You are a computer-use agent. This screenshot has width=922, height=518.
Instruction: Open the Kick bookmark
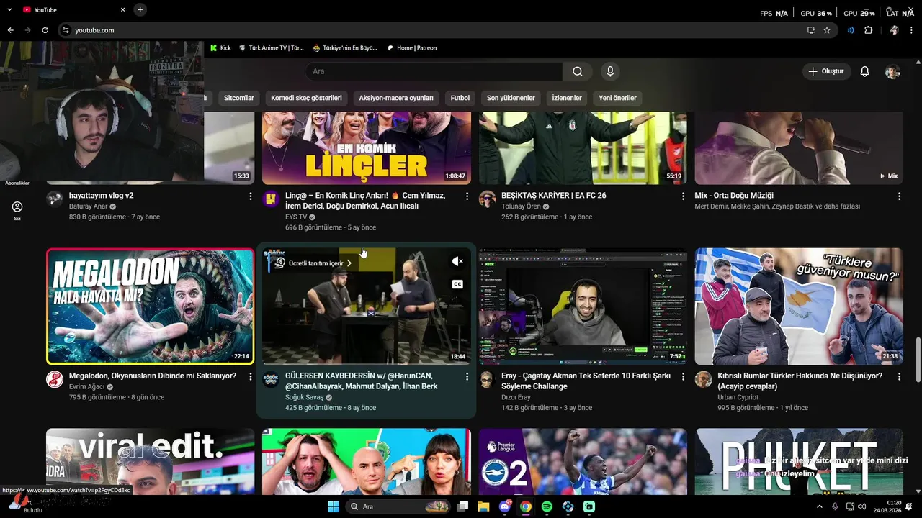tap(220, 48)
